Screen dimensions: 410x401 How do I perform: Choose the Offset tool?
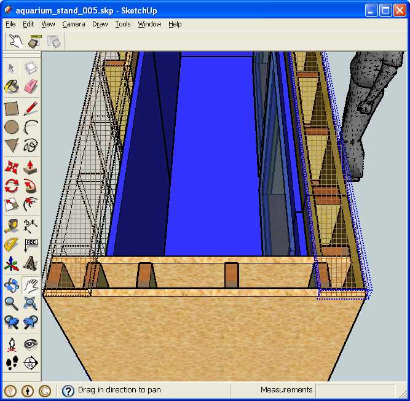click(x=31, y=204)
